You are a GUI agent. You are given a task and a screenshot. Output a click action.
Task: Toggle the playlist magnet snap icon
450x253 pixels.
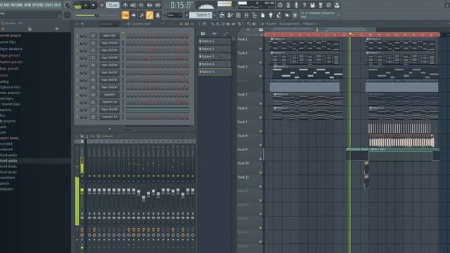[x=205, y=24]
